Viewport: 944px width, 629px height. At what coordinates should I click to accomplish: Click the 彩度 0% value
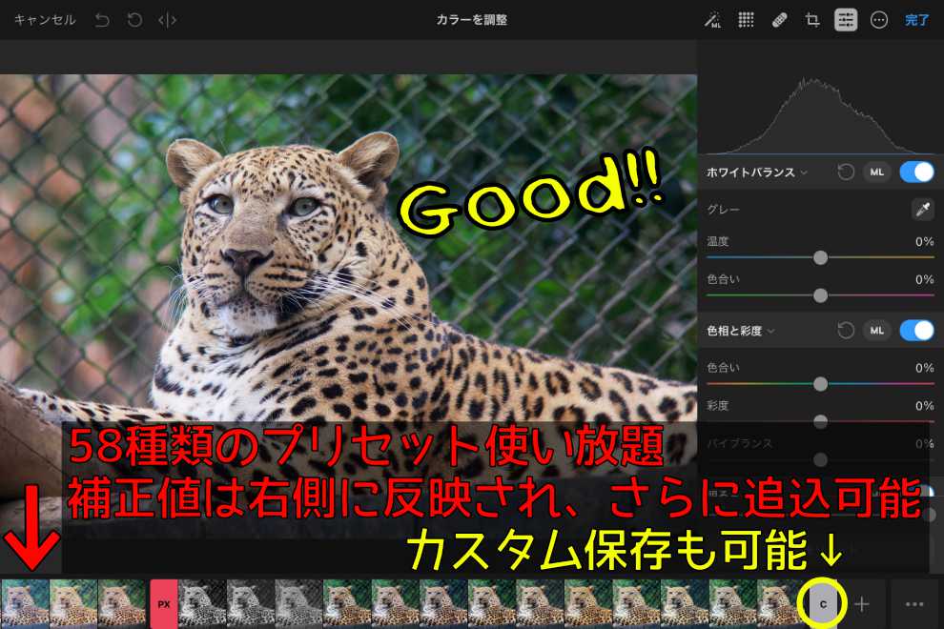[x=924, y=406]
